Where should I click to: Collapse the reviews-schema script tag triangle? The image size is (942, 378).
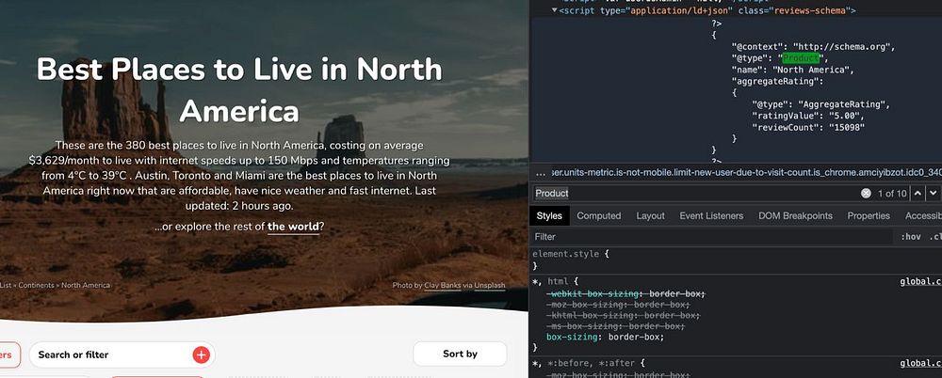pyautogui.click(x=555, y=10)
